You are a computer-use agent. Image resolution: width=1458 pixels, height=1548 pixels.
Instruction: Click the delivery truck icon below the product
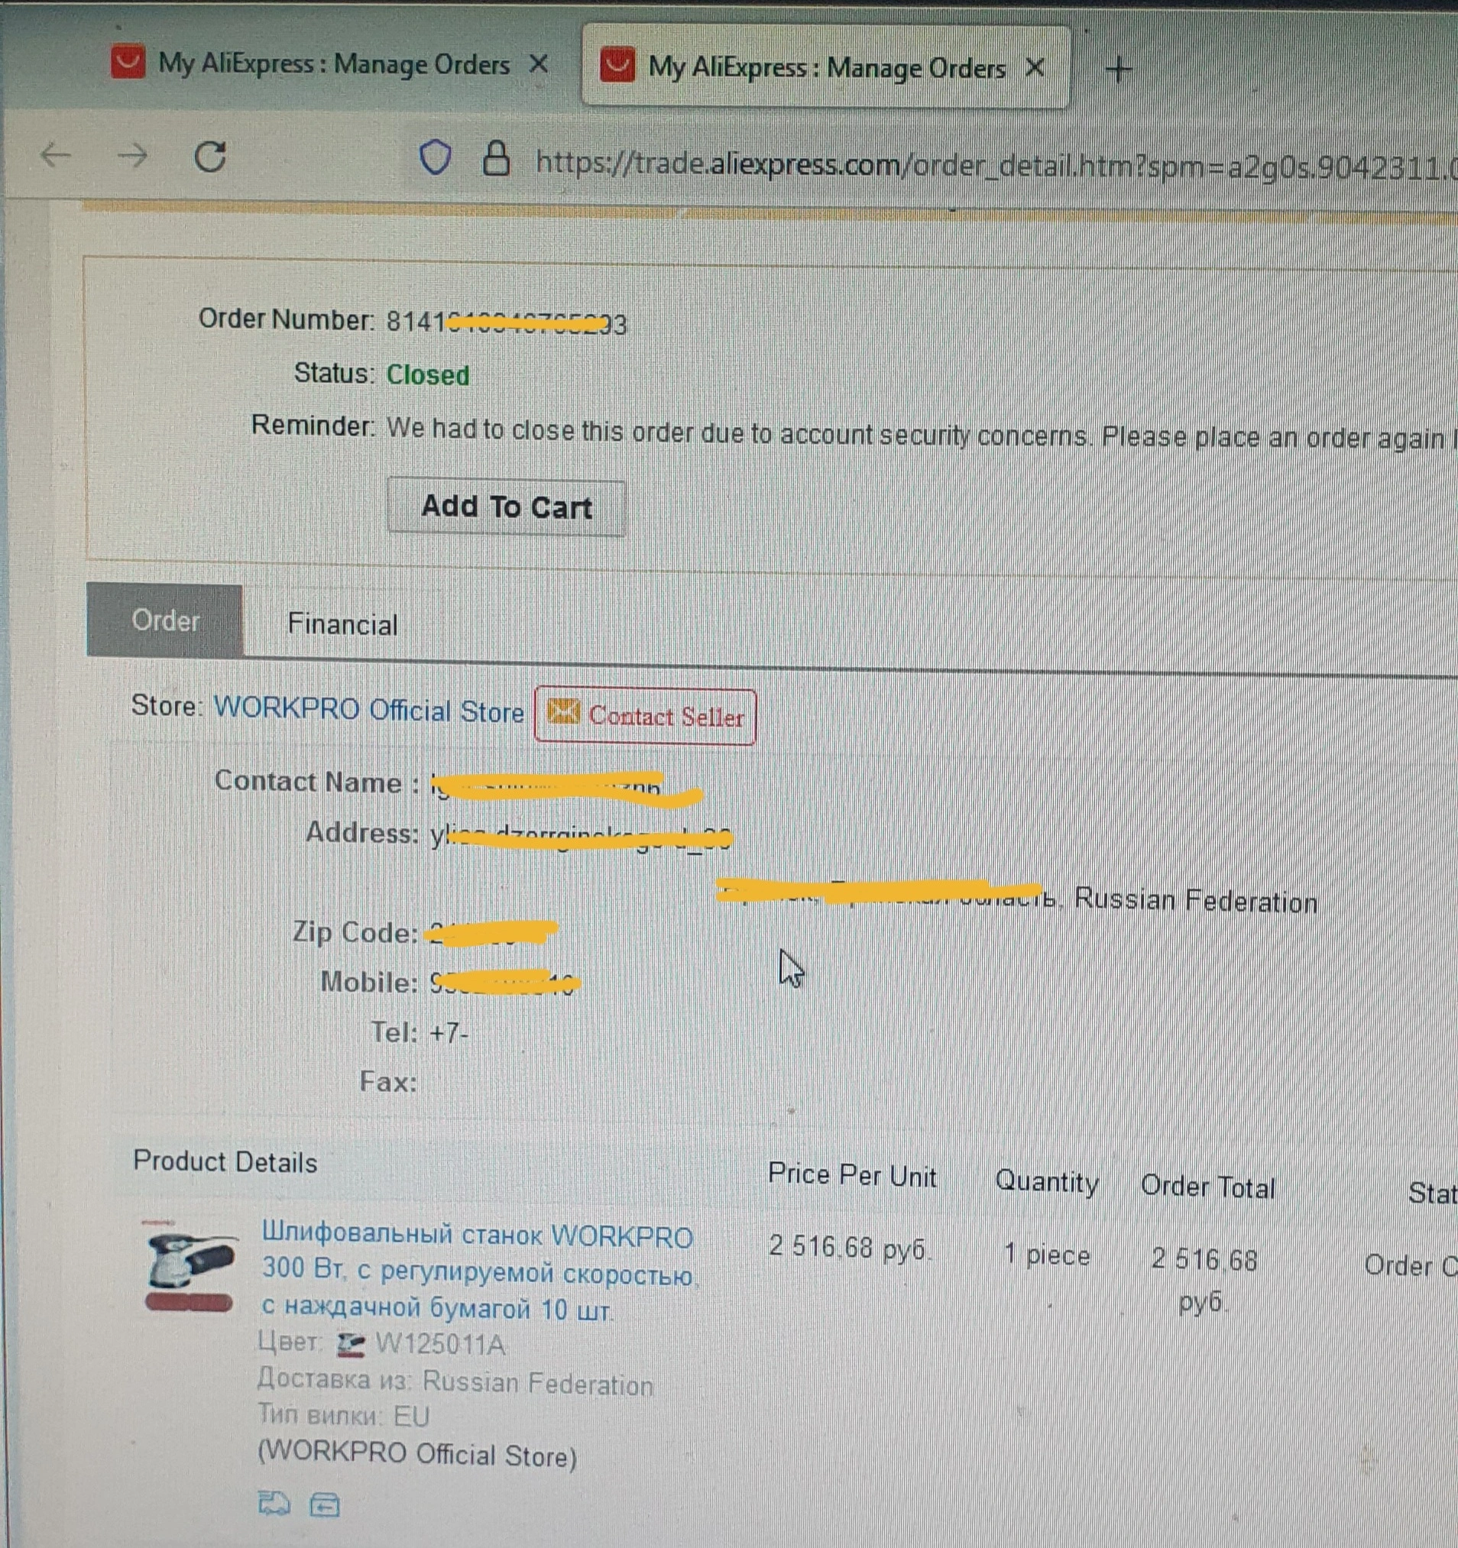tap(274, 1504)
